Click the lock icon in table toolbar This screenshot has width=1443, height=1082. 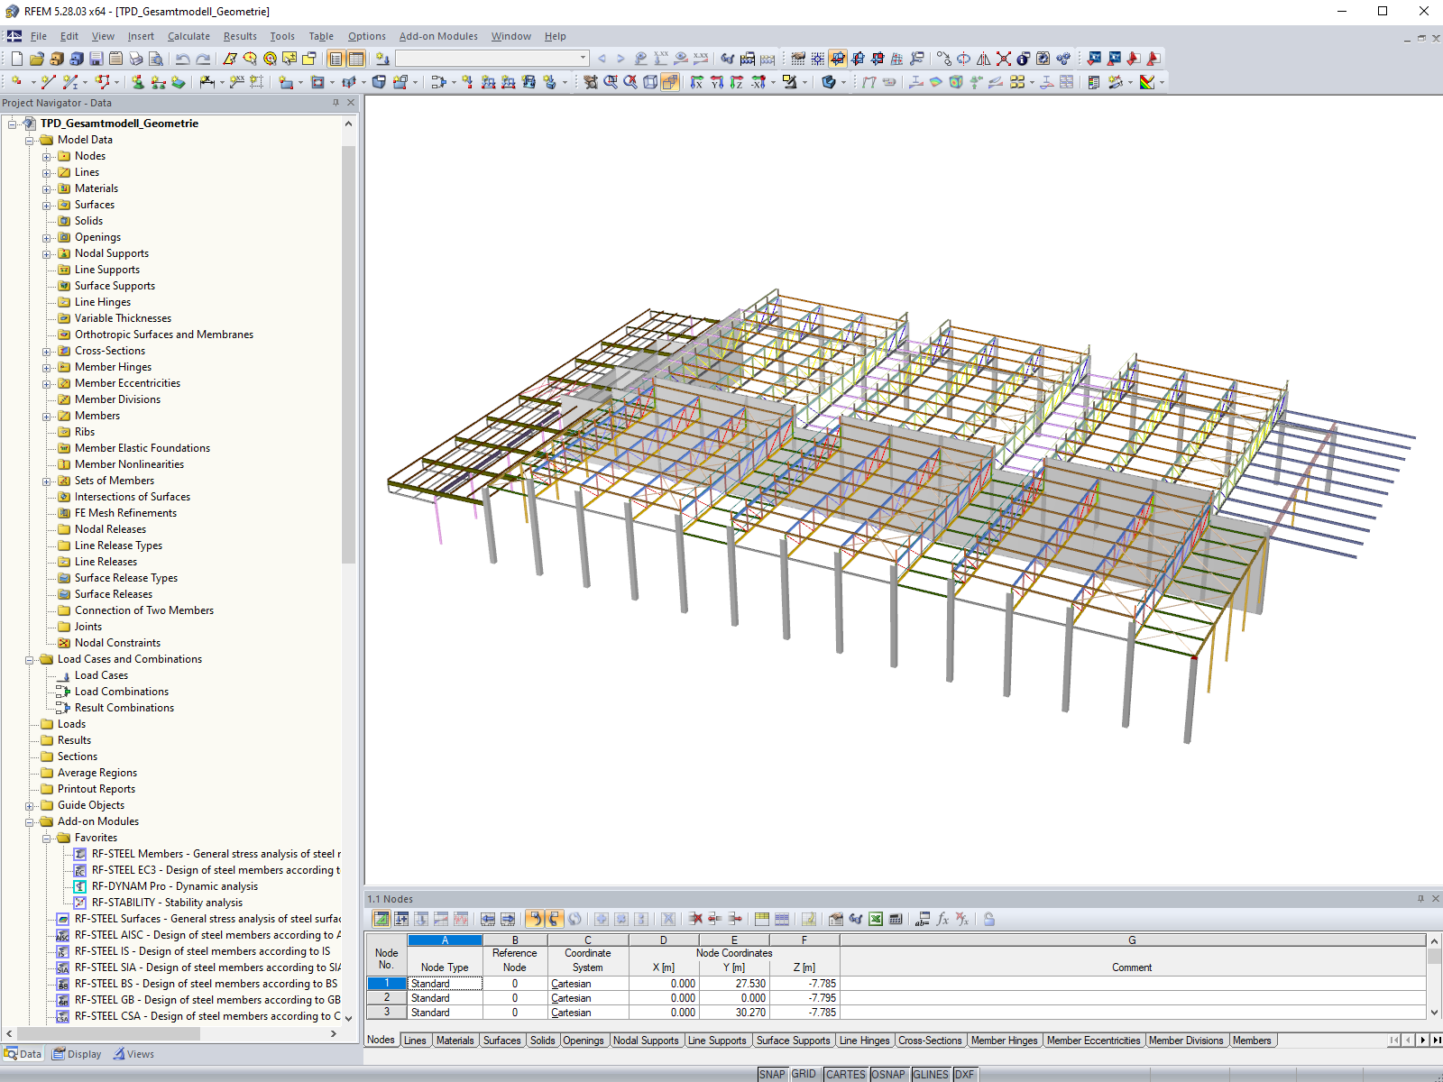[989, 919]
